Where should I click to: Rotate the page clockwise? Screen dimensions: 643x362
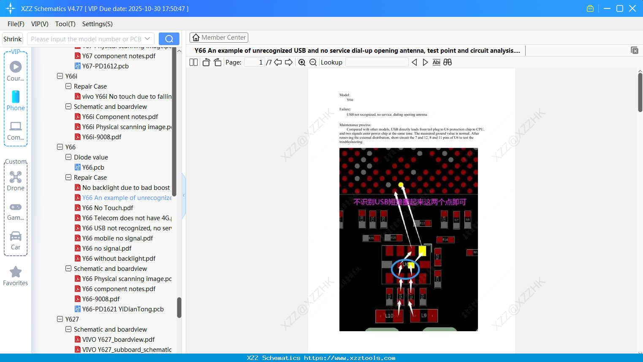pos(217,62)
